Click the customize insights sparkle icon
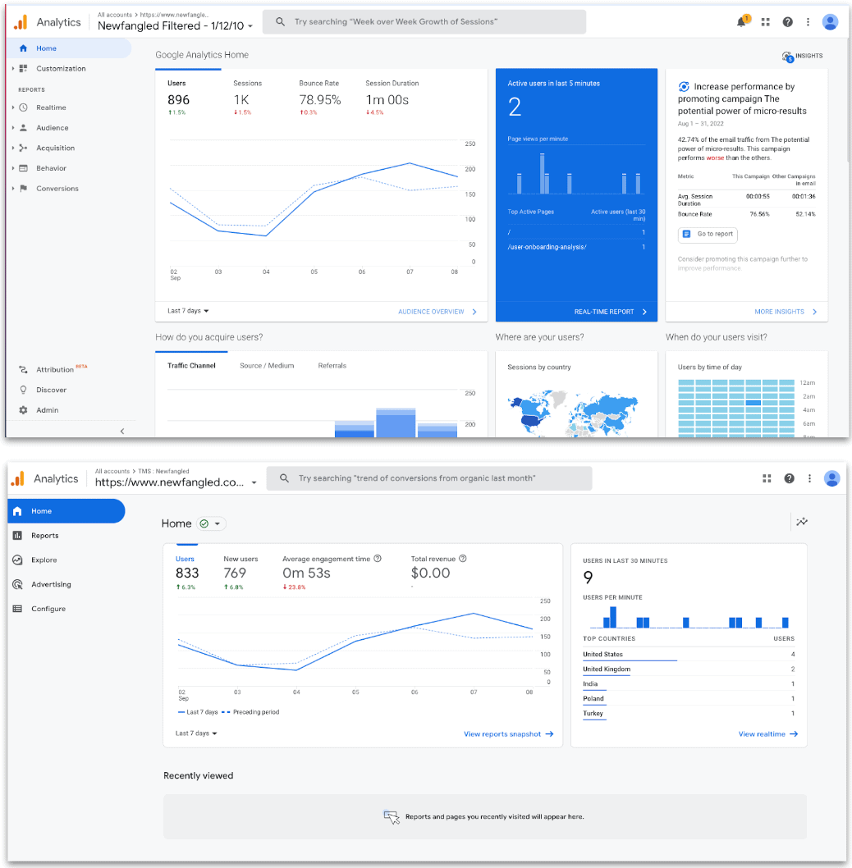The height and width of the screenshot is (868, 852). tap(802, 522)
